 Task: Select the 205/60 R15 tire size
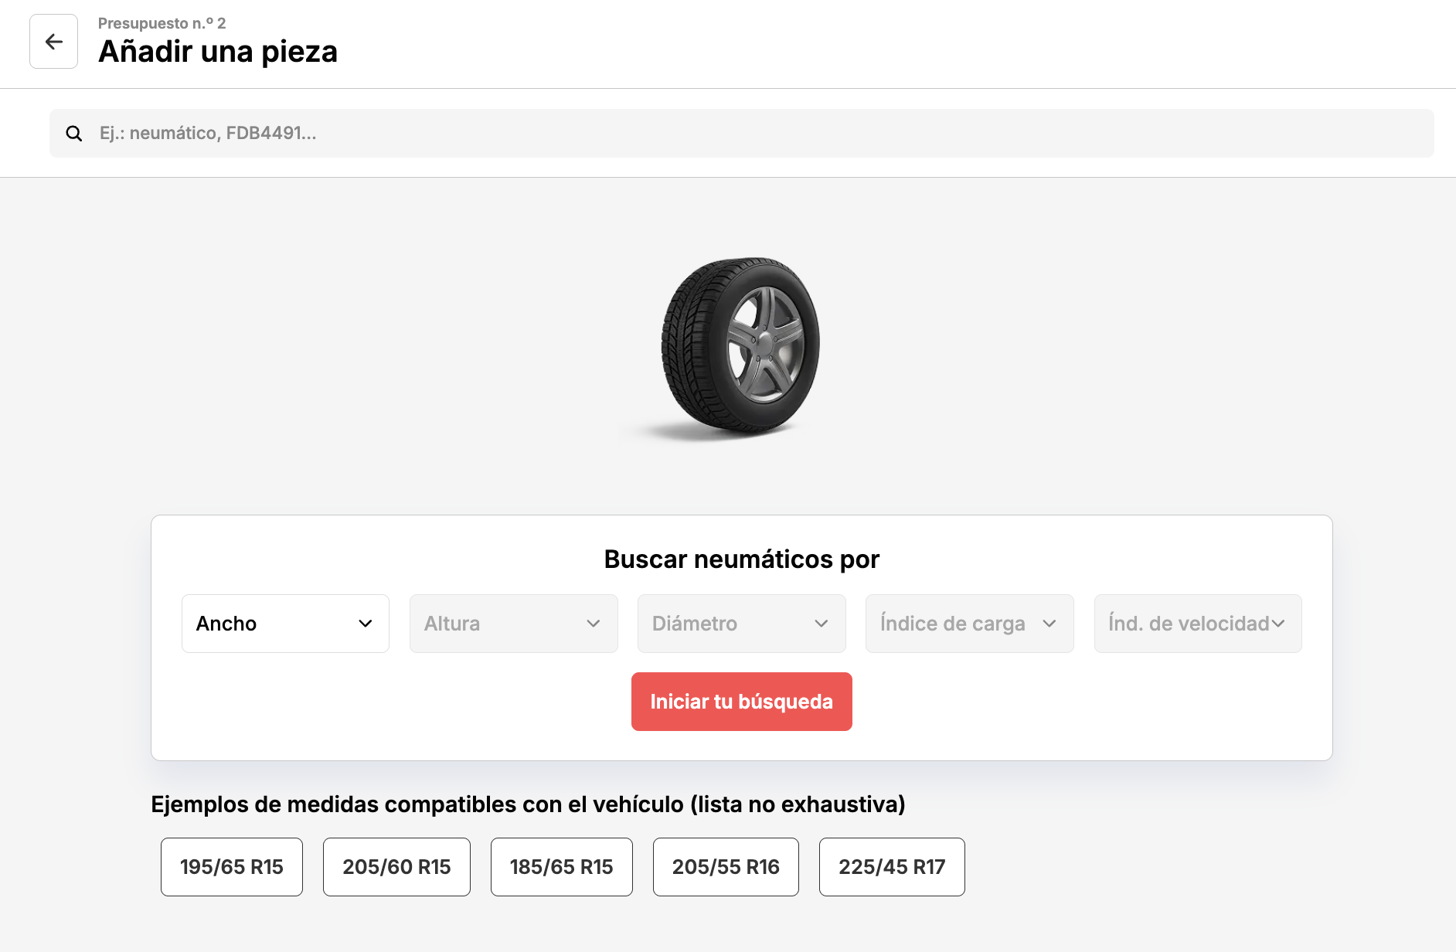click(396, 867)
